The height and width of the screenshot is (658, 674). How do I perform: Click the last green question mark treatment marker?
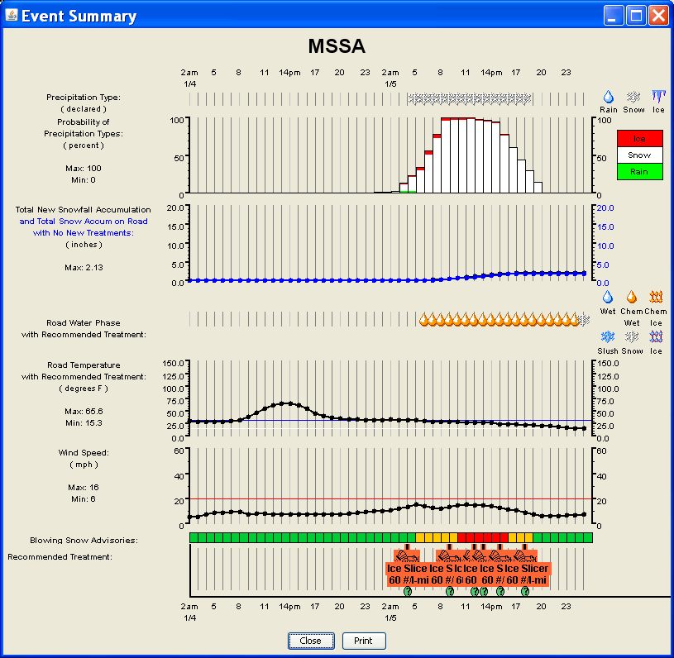(x=525, y=590)
